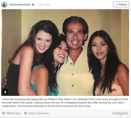
Task: Click the plus sign on the Follow button
Action: click(x=117, y=4)
